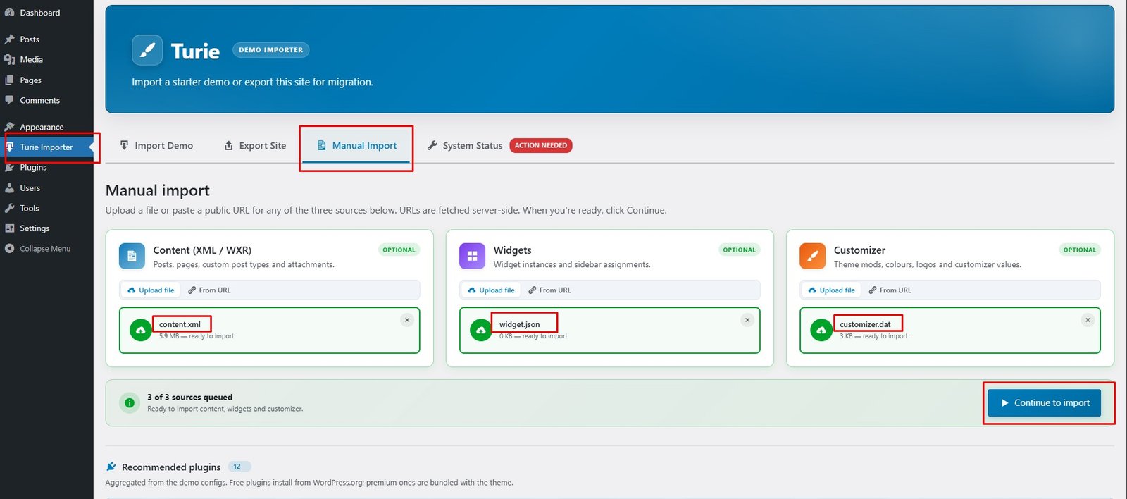The width and height of the screenshot is (1127, 499).
Task: Remove the widget.json file
Action: click(747, 320)
